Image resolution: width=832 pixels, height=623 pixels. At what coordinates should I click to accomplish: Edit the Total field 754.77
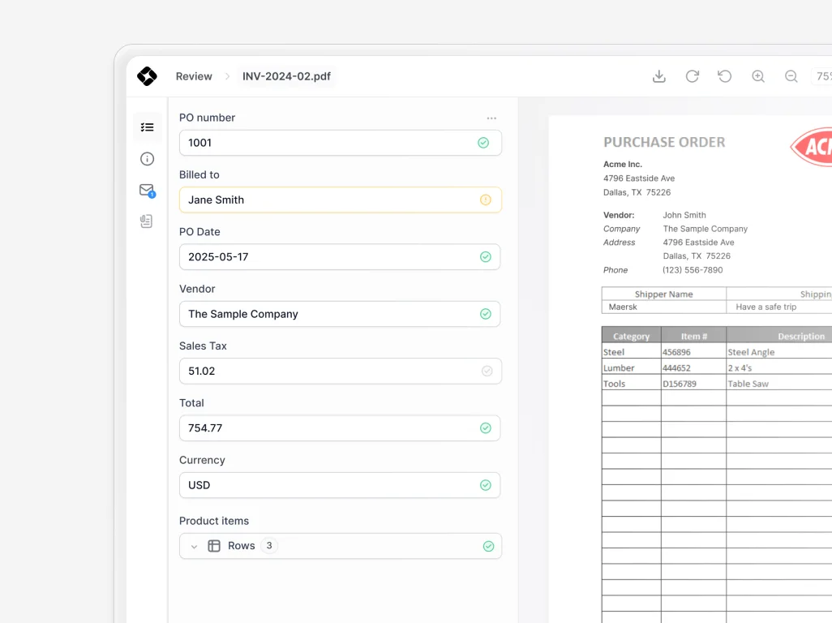[340, 428]
